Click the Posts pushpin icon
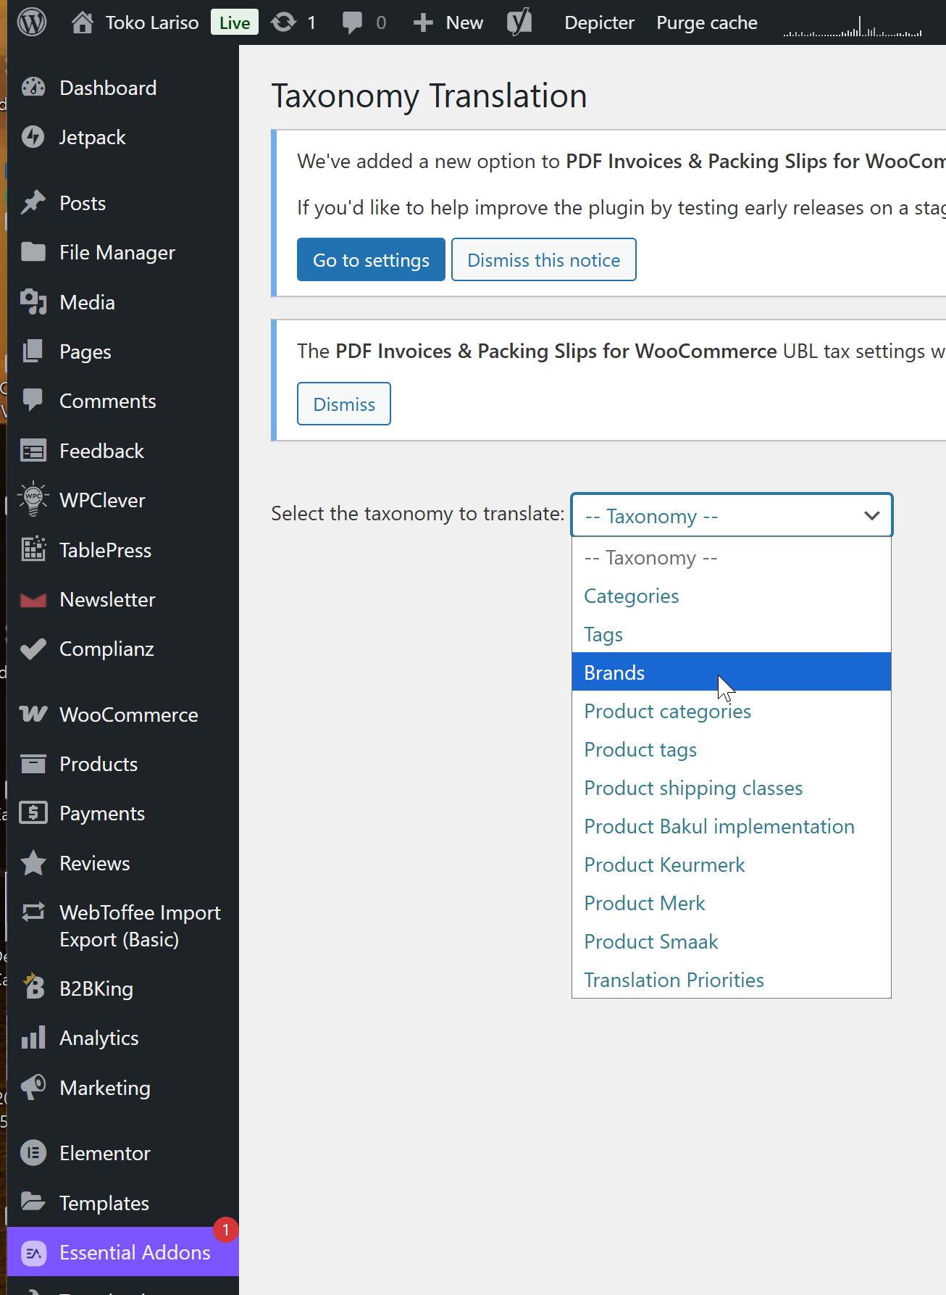The width and height of the screenshot is (946, 1295). click(33, 203)
